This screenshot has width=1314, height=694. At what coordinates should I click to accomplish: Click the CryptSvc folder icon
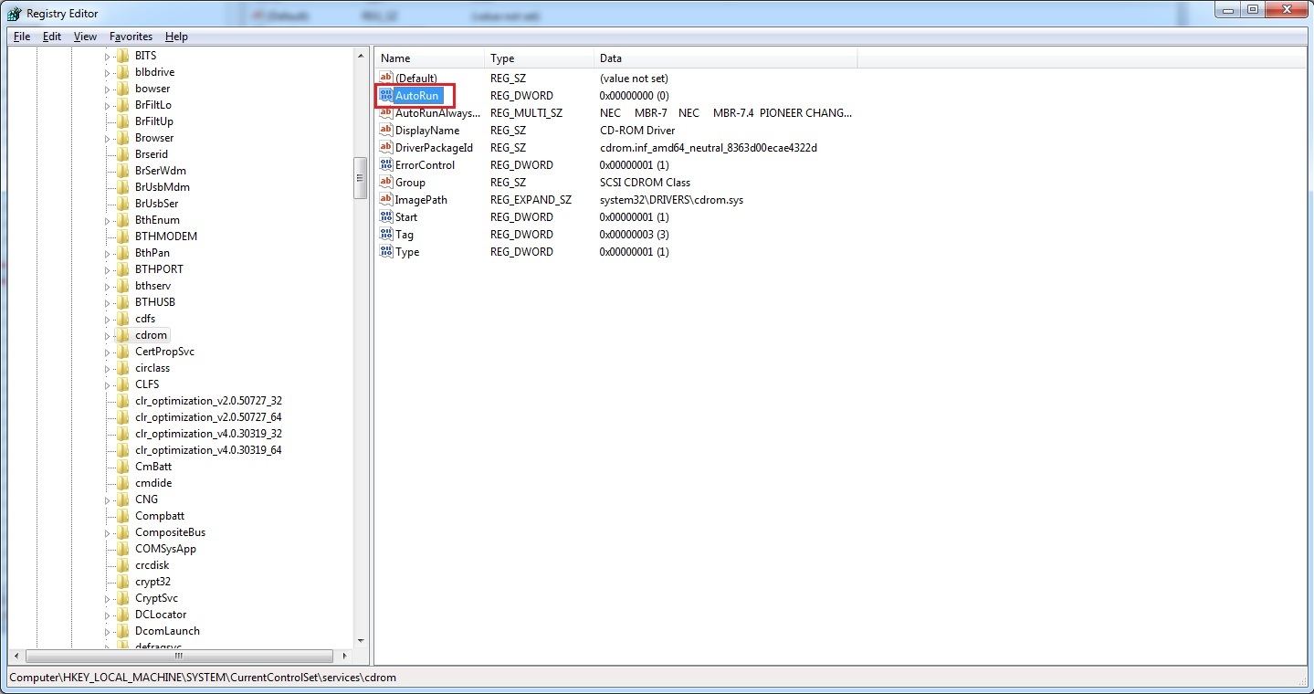tap(123, 598)
